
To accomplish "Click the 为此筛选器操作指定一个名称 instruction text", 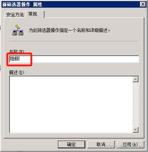I will coord(69,30).
